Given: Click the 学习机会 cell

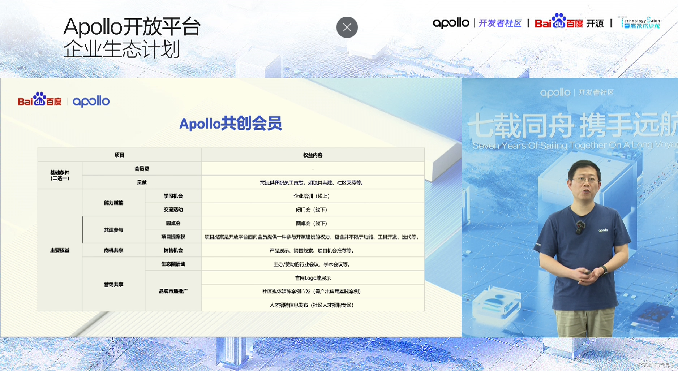Looking at the screenshot, I should pyautogui.click(x=173, y=196).
